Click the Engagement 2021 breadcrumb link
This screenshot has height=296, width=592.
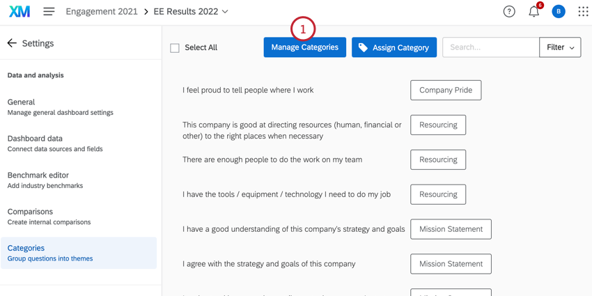(x=103, y=12)
